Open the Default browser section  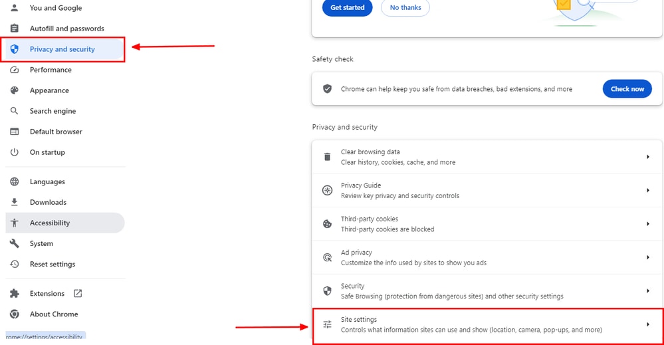pyautogui.click(x=56, y=132)
